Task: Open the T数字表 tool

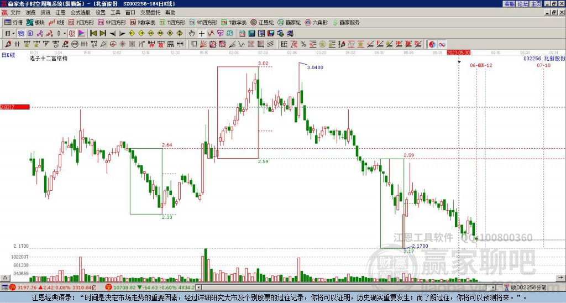Action: (234, 22)
